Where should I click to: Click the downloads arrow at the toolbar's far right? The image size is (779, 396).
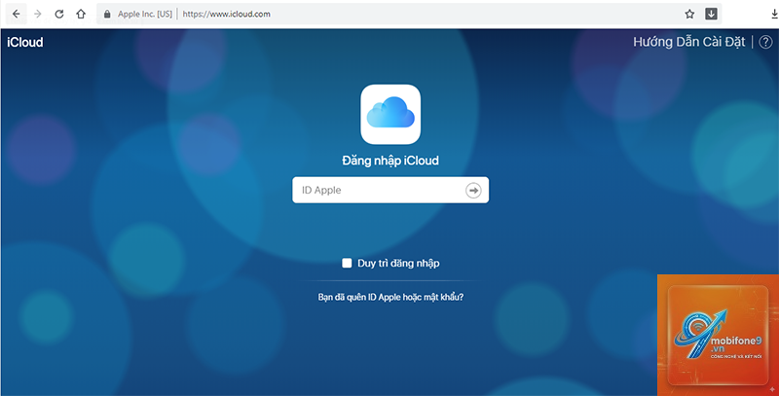pos(774,15)
